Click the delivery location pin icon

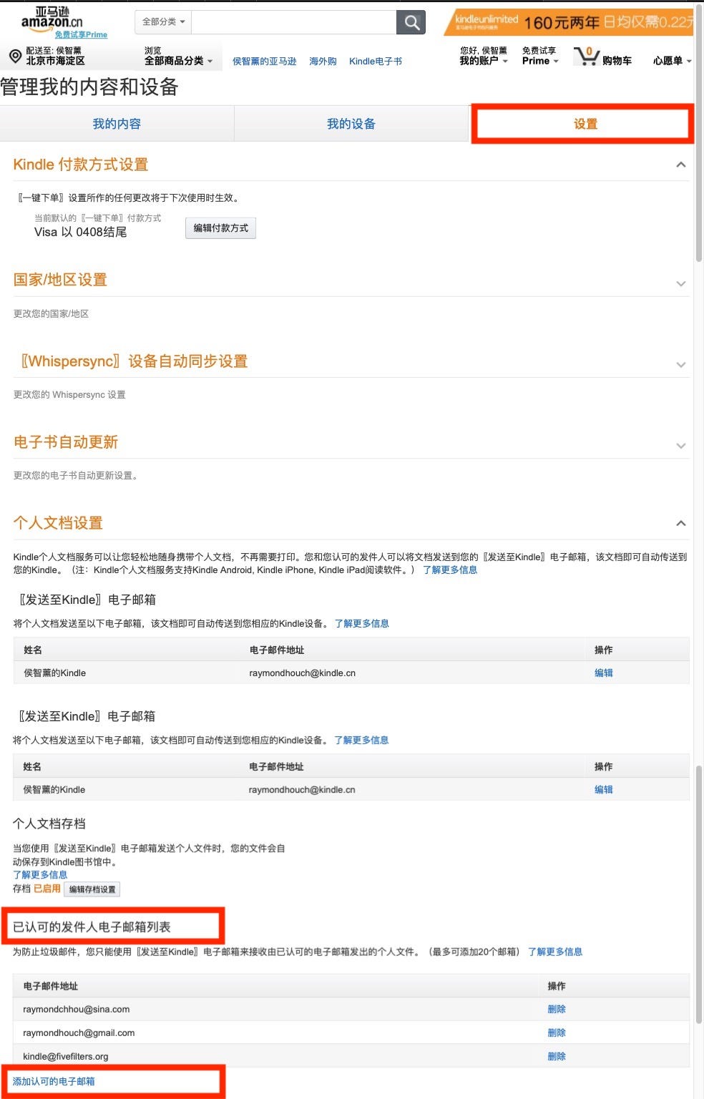pyautogui.click(x=14, y=56)
